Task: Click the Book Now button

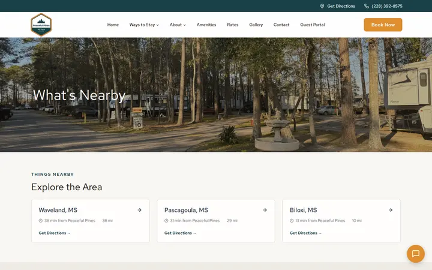Action: click(x=383, y=25)
